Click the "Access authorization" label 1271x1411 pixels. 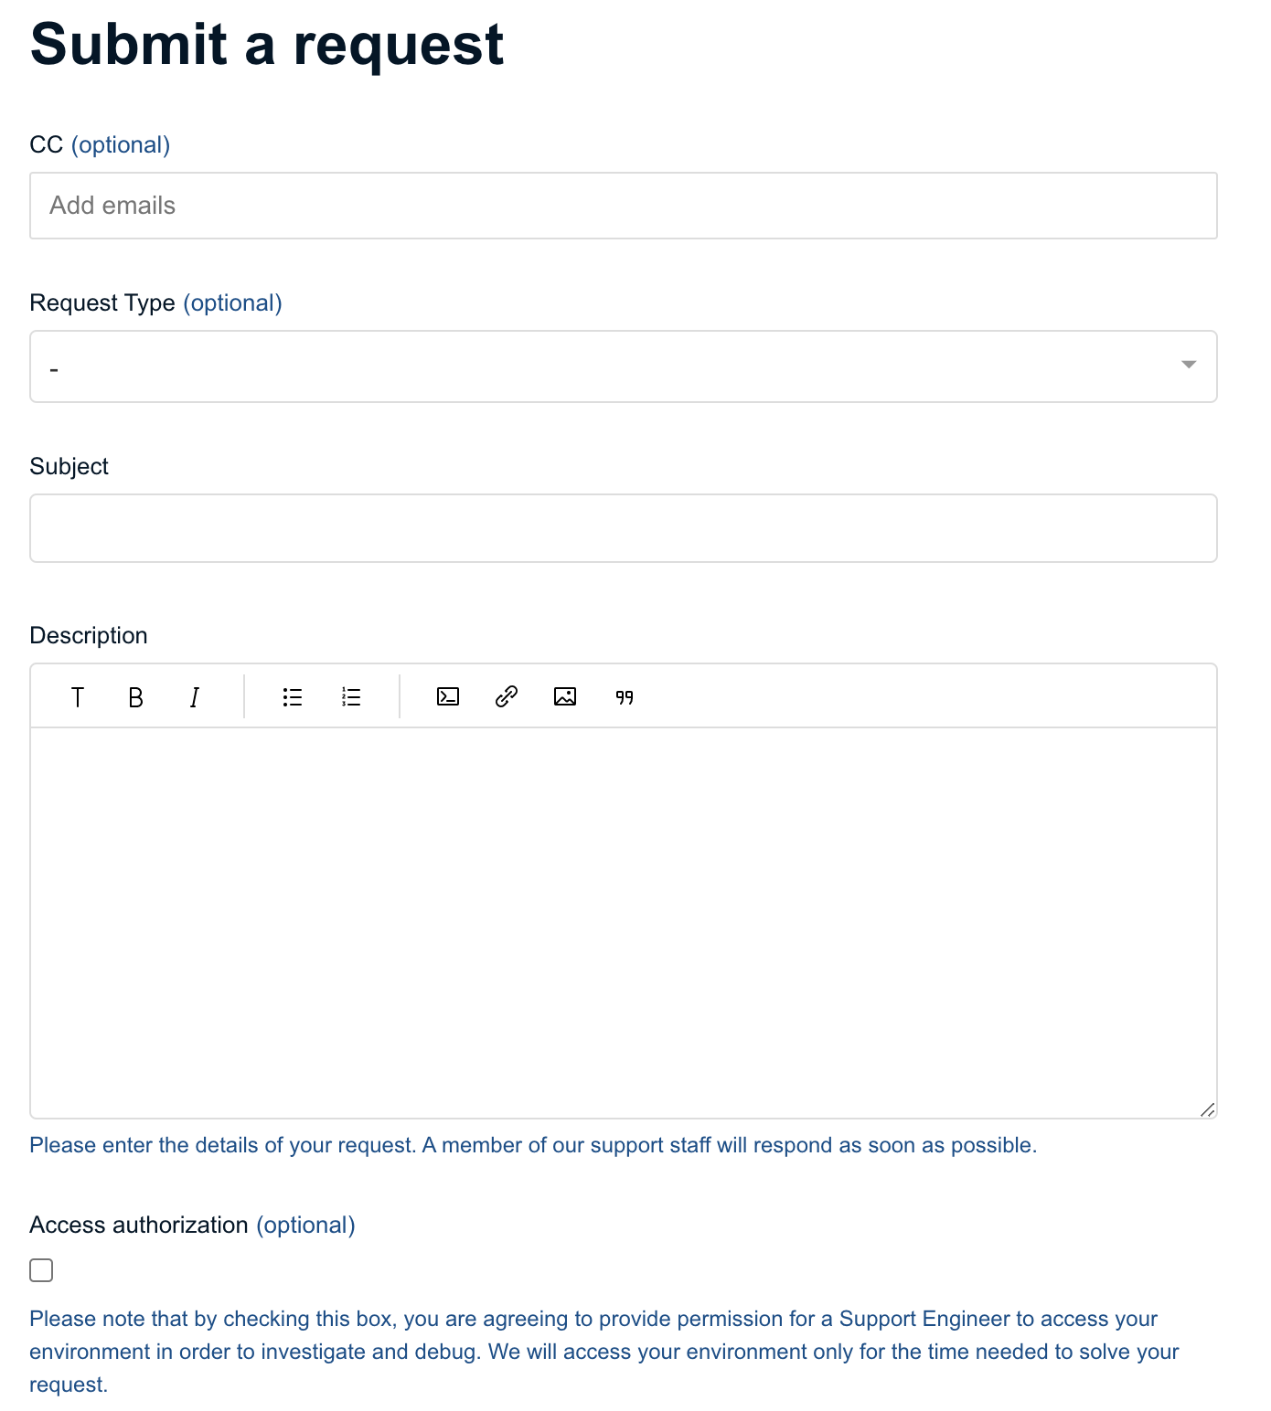point(139,1225)
